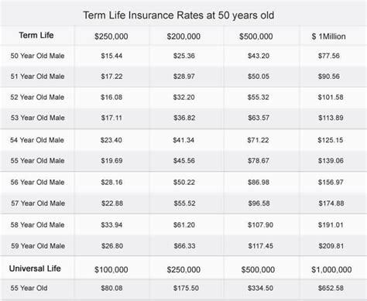Select the $200,000 column header

(x=183, y=36)
